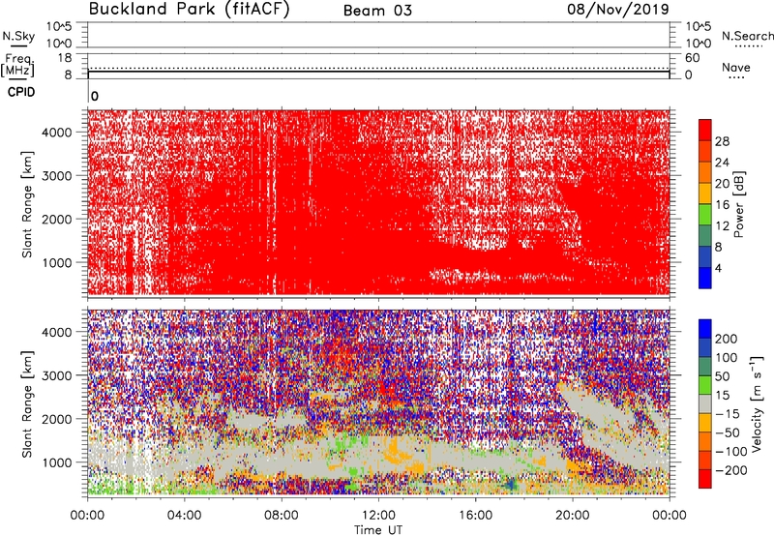This screenshot has width=774, height=536.
Task: Select the Time UT axis title
Action: point(378,529)
